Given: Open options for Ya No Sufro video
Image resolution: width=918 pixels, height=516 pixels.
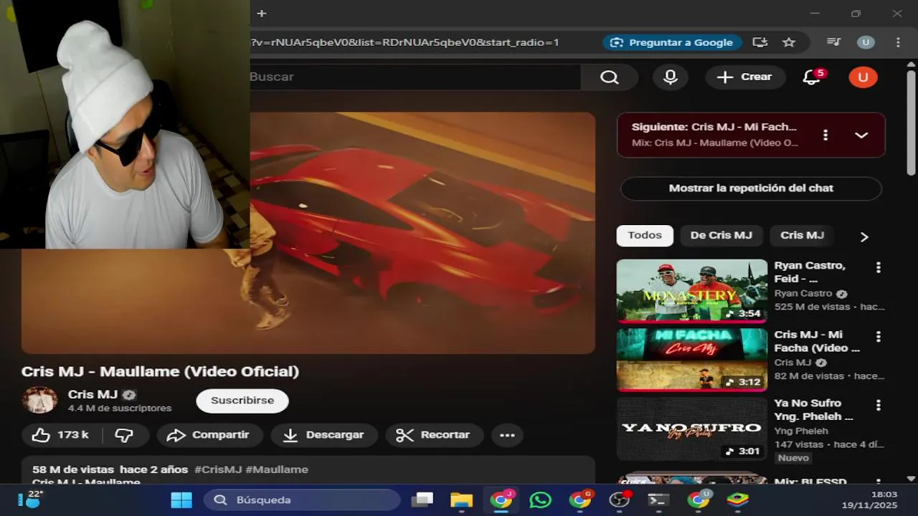Looking at the screenshot, I should click(x=878, y=405).
